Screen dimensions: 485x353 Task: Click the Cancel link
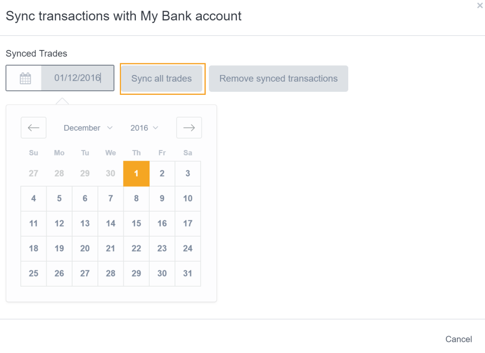pyautogui.click(x=458, y=339)
